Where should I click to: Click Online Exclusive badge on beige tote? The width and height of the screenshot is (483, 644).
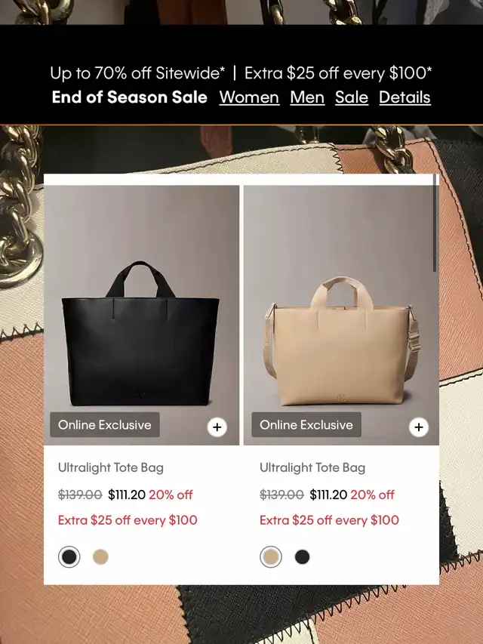(306, 425)
